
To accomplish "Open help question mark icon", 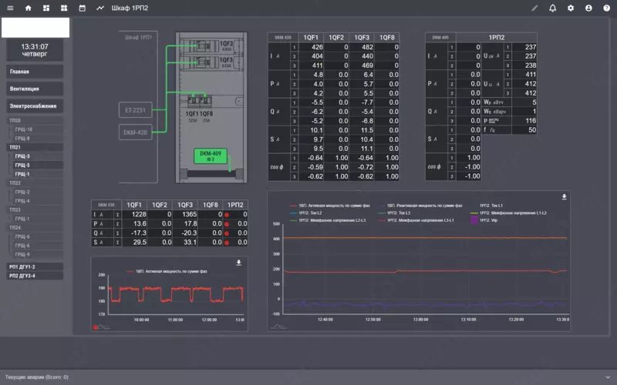I will pyautogui.click(x=606, y=8).
